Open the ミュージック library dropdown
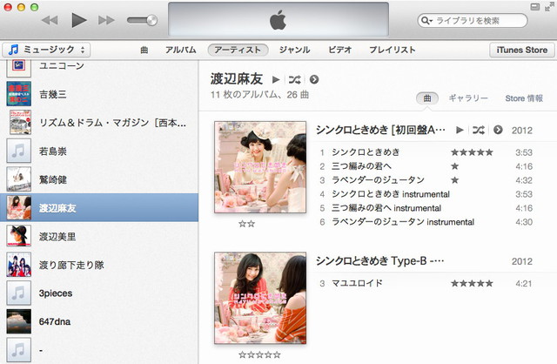Screen dimensions: 557x364 coord(46,50)
